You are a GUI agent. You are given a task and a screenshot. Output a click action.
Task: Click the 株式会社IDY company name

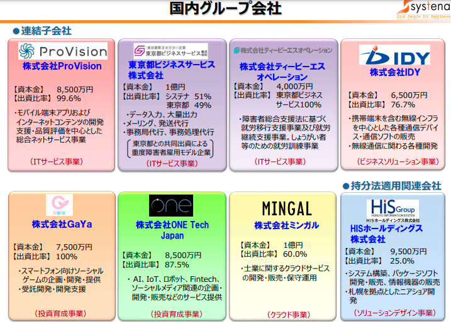(395, 72)
